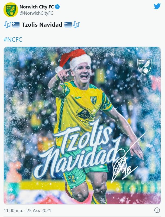The height and width of the screenshot is (217, 165).
Task: Click the club badge on the yellow jersey
Action: pos(93,100)
